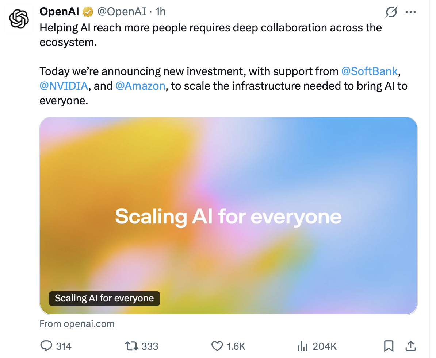This screenshot has height=358, width=436.
Task: Visit the openai.com source link
Action: (x=77, y=323)
